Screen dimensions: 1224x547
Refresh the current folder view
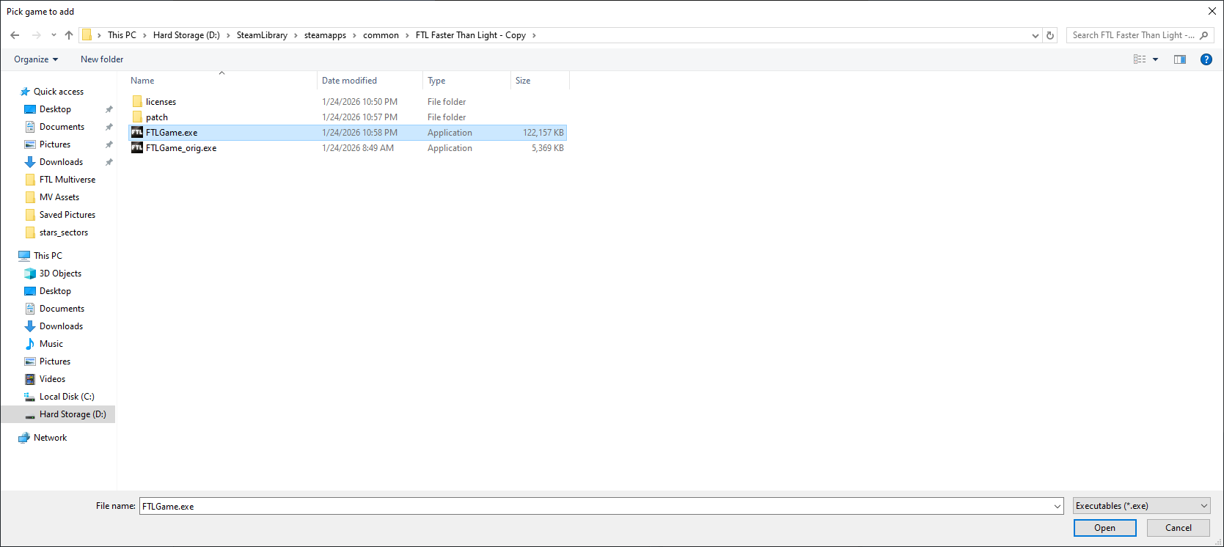[x=1050, y=35]
